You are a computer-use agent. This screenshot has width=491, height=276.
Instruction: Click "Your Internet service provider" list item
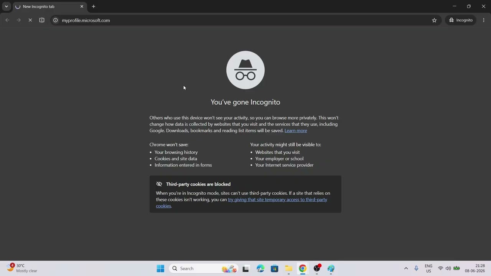(x=284, y=165)
